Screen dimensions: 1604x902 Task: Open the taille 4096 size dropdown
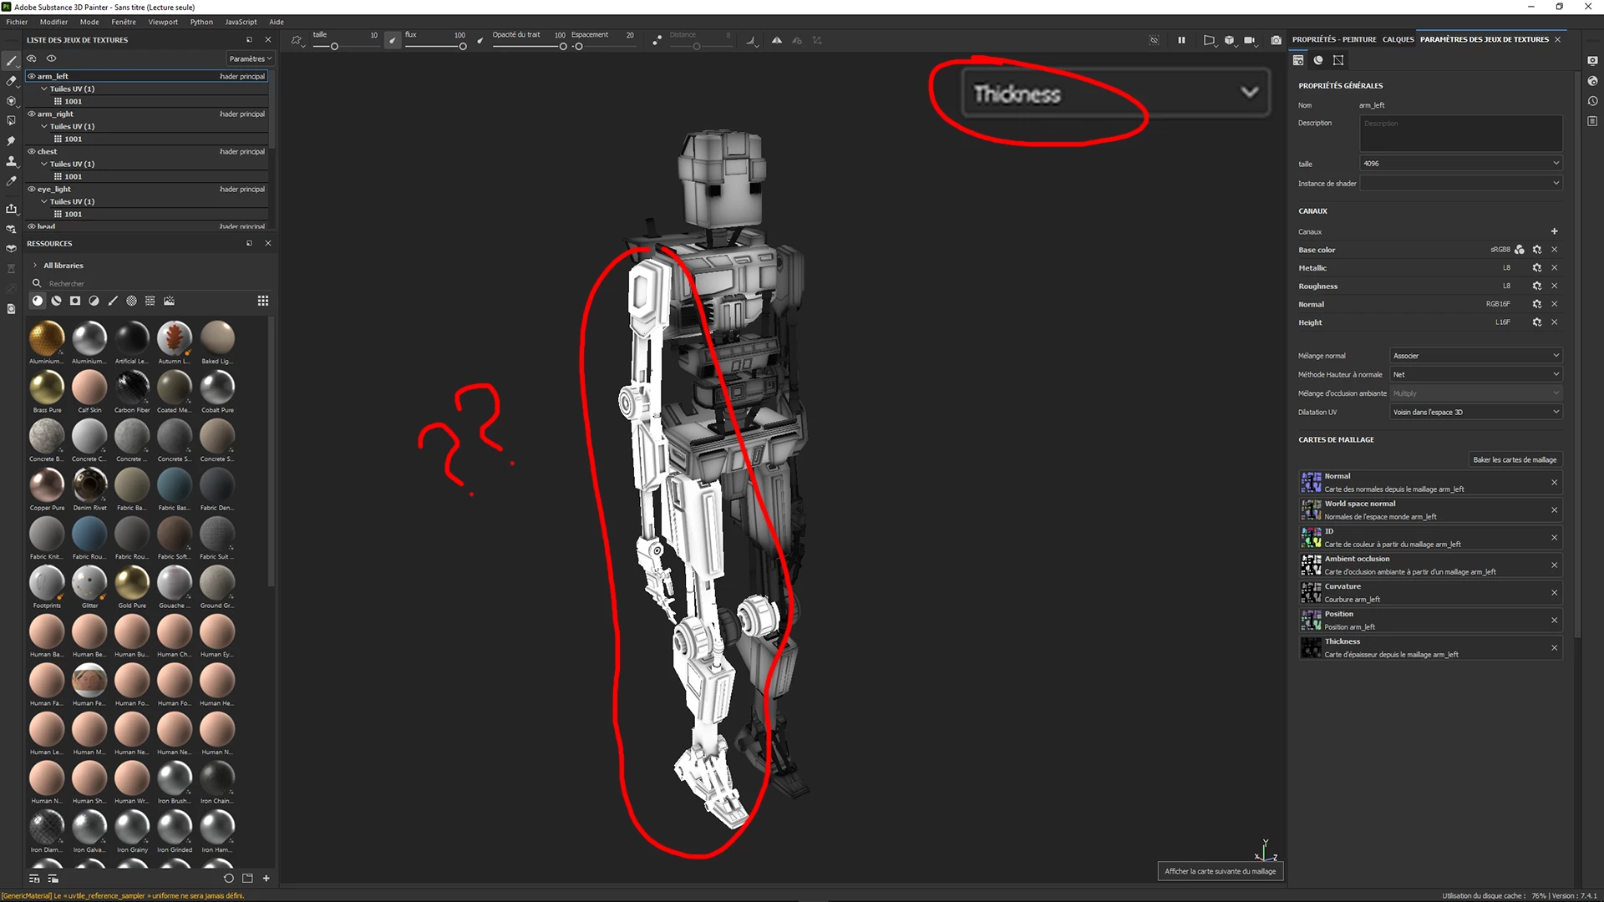click(x=1460, y=164)
